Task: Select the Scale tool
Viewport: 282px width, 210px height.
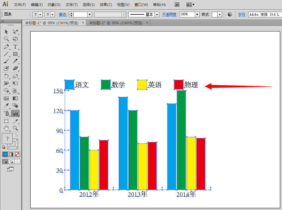Action: 16,76
